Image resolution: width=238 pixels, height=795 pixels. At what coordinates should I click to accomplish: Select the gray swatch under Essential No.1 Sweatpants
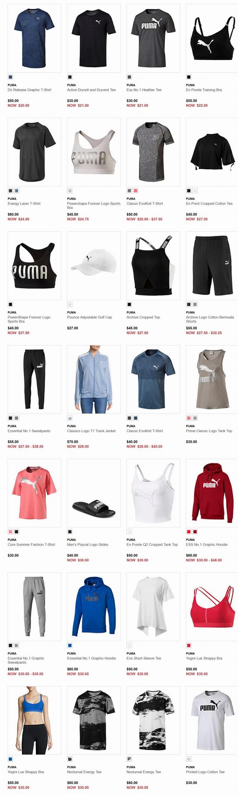point(16,418)
